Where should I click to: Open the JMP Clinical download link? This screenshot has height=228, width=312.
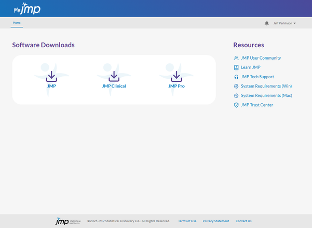click(x=114, y=86)
